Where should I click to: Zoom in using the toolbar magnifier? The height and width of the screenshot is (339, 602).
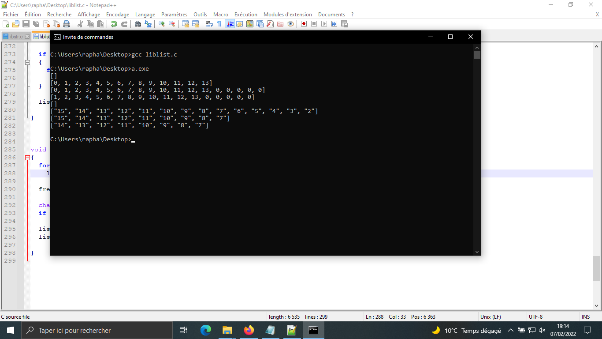tap(162, 24)
